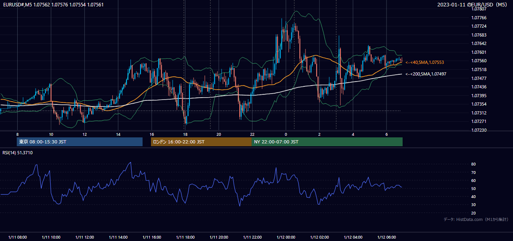Click price level 1.07518 on the axis
The height and width of the screenshot is (241, 513).
[479, 69]
